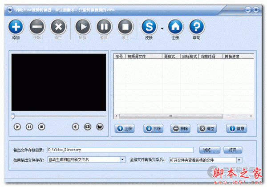Click the 当前时间 column header

pyautogui.click(x=211, y=57)
